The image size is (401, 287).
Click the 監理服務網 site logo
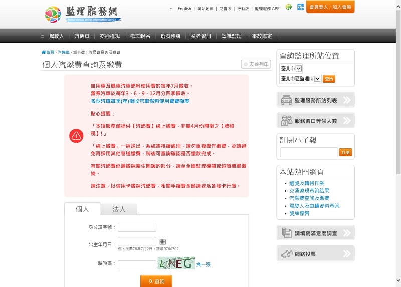pos(83,14)
